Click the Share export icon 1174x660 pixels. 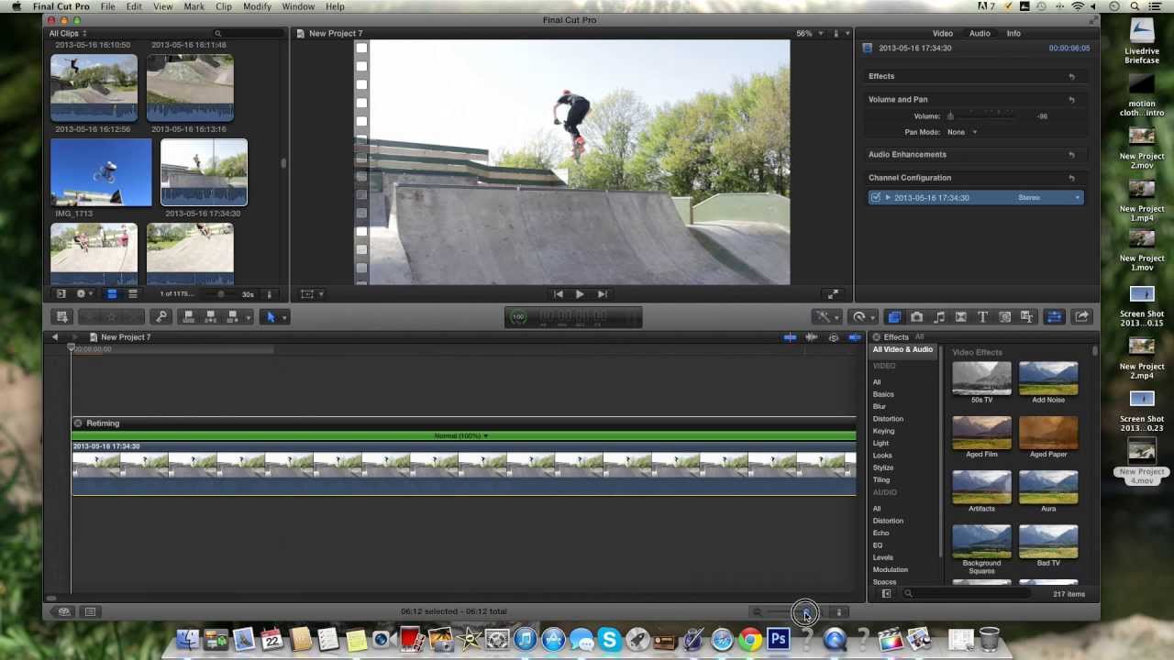pyautogui.click(x=1082, y=316)
